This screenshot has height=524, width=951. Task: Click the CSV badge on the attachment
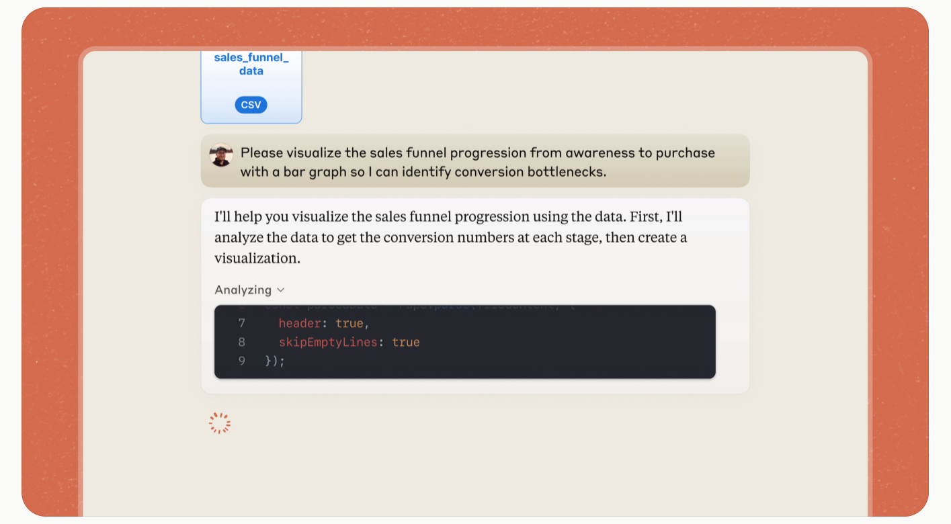tap(251, 105)
